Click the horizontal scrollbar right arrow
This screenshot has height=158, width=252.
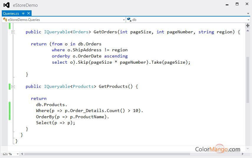tap(243, 154)
